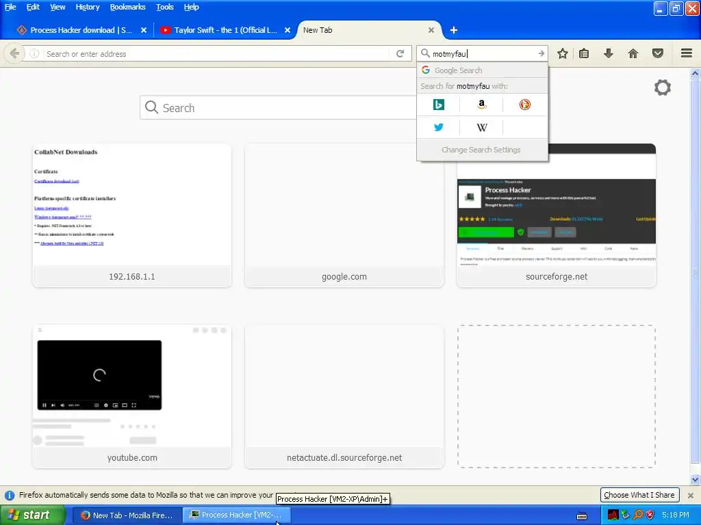Open the Windows start menu
The image size is (701, 525).
click(32, 515)
